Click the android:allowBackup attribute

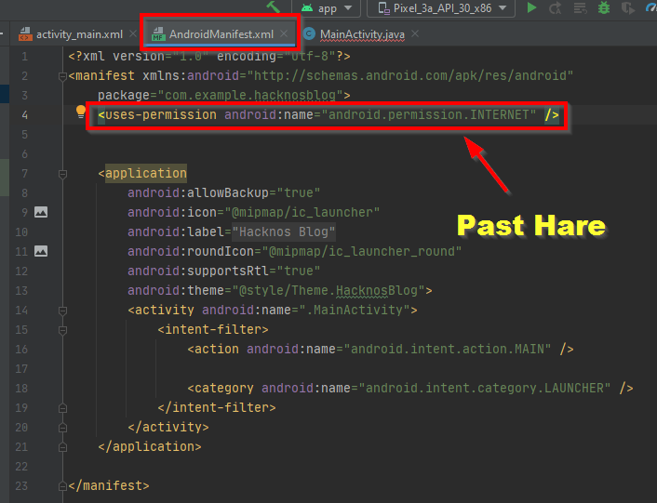pos(198,192)
